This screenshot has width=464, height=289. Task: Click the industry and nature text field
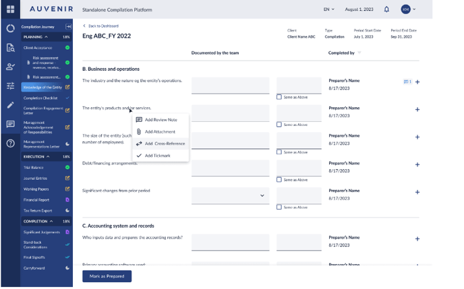point(230,86)
